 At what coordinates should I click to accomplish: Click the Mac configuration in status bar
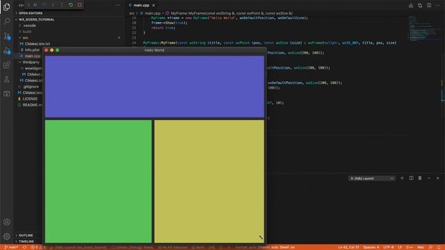[x=421, y=247]
